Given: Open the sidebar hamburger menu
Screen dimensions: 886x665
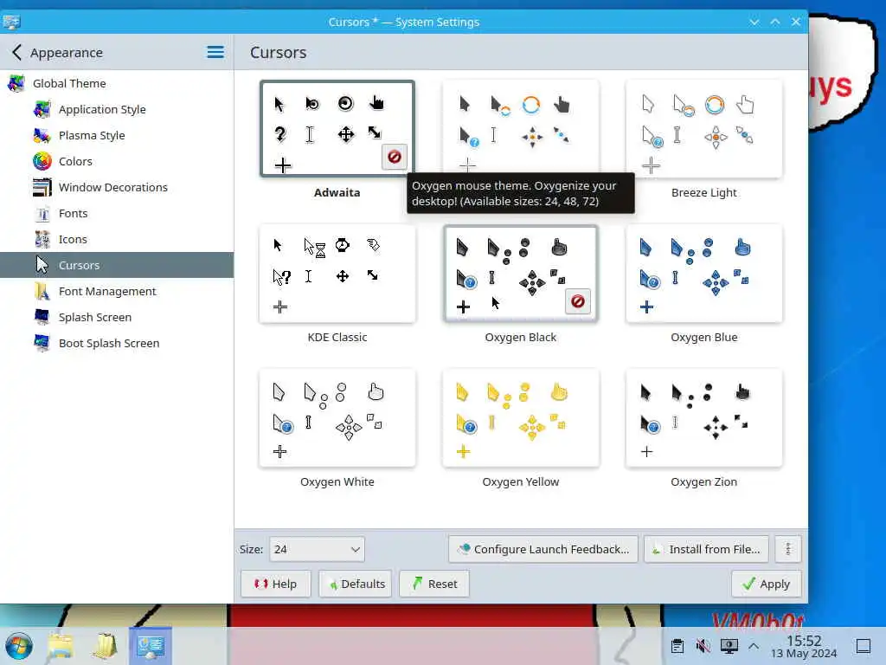Looking at the screenshot, I should click(x=215, y=53).
